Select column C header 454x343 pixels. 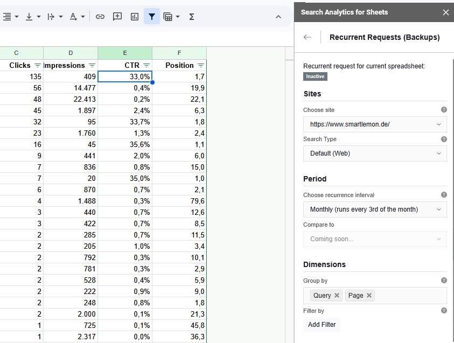pos(16,53)
